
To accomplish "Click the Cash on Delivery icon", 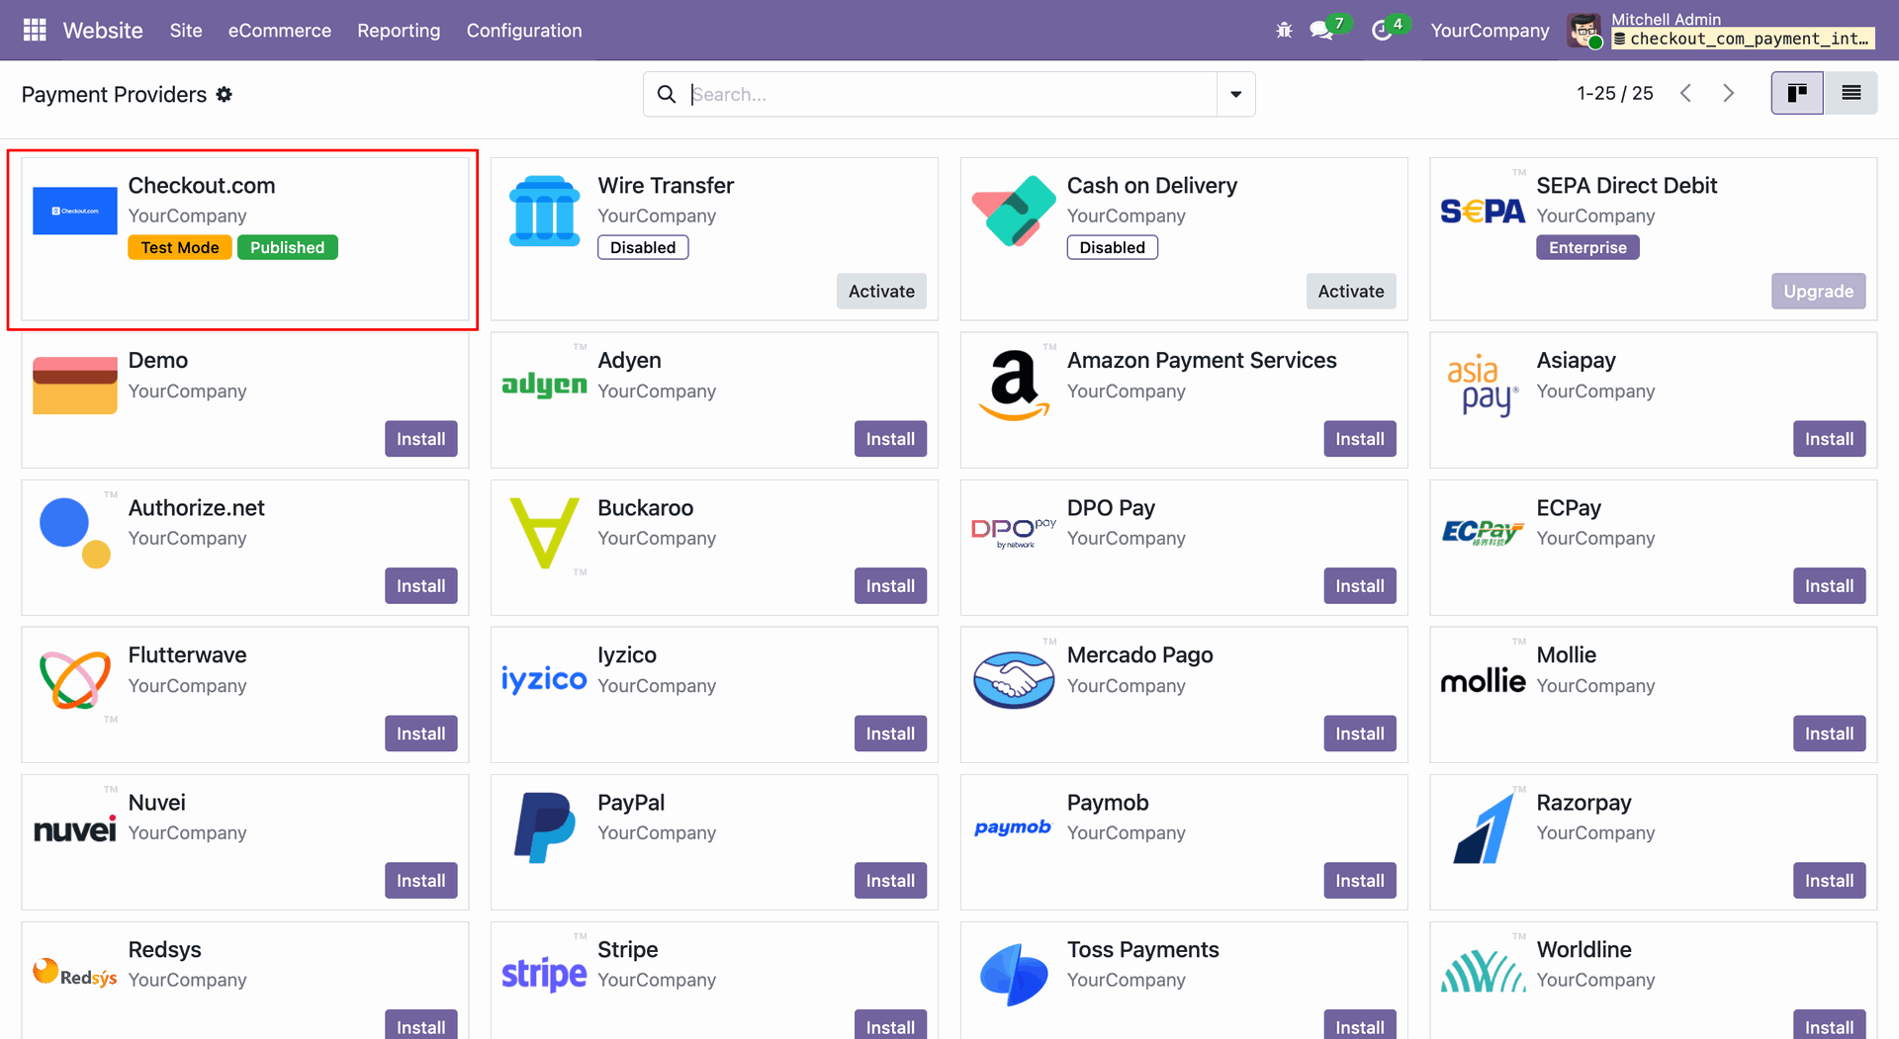I will click(x=1014, y=211).
